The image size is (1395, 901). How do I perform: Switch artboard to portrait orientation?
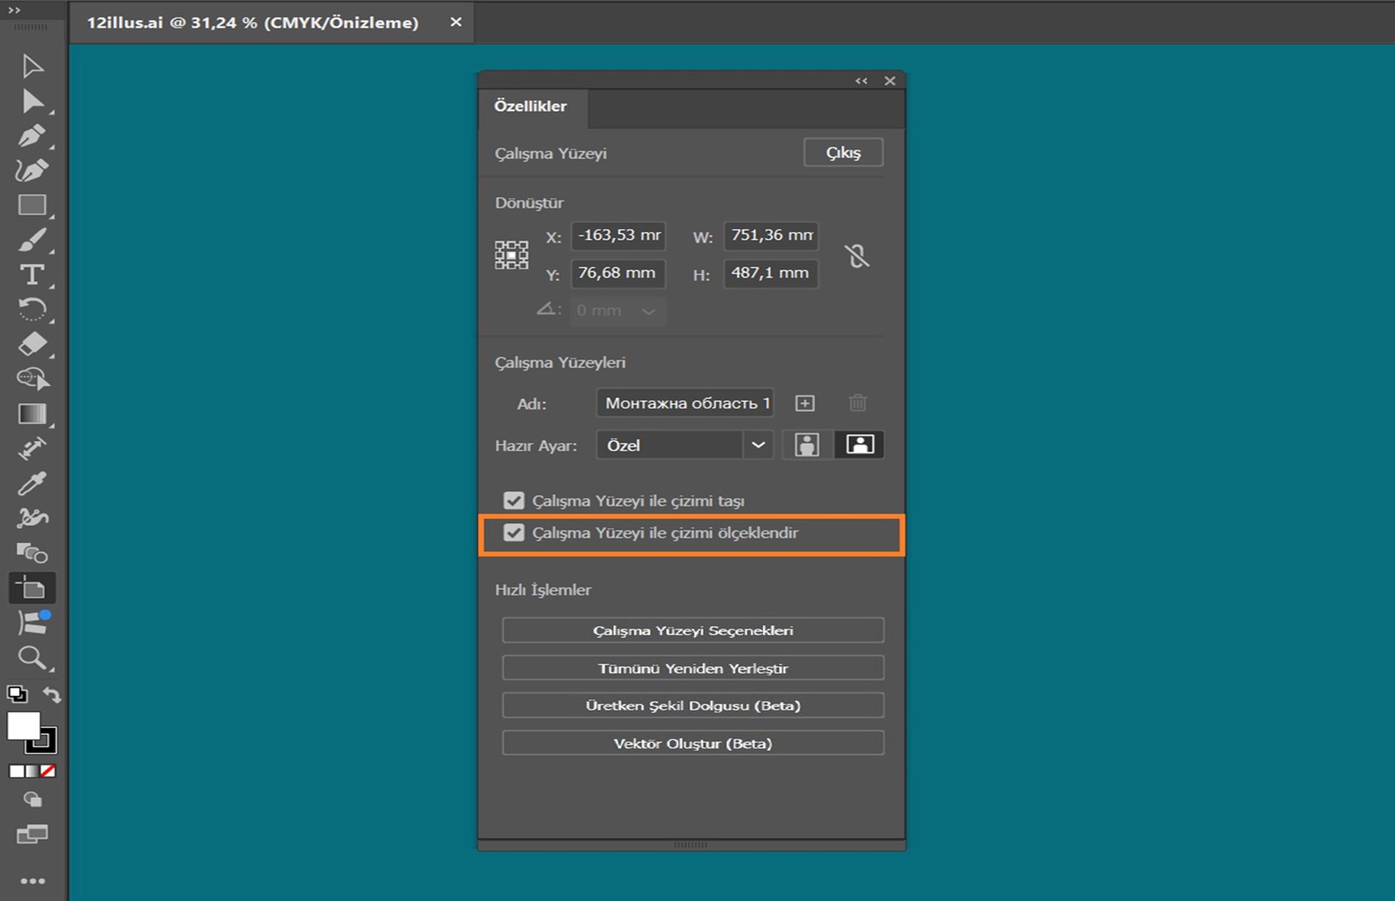coord(806,444)
